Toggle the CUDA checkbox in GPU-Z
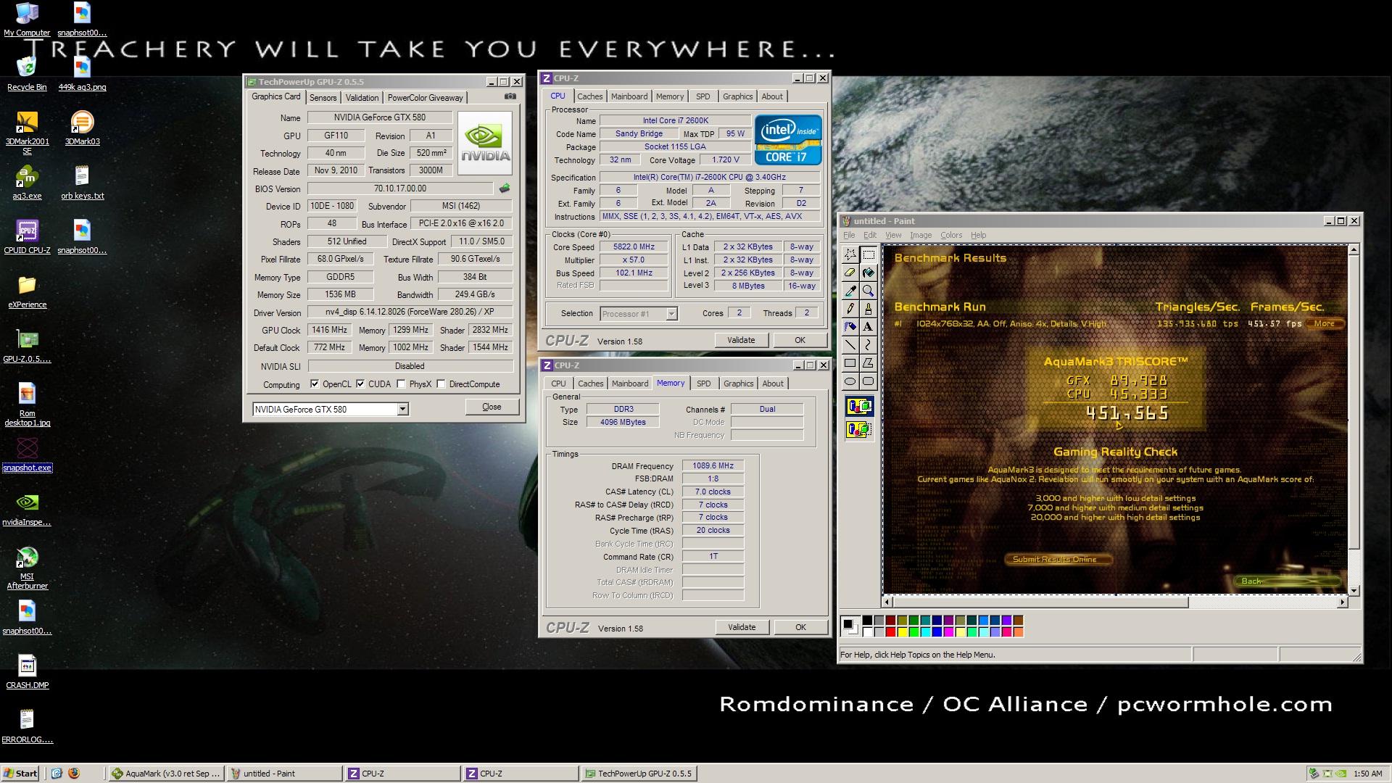1392x783 pixels. tap(360, 384)
